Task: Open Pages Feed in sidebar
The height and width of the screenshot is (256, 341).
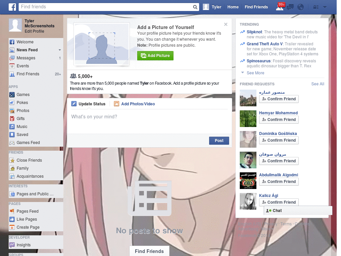Action: (36, 211)
